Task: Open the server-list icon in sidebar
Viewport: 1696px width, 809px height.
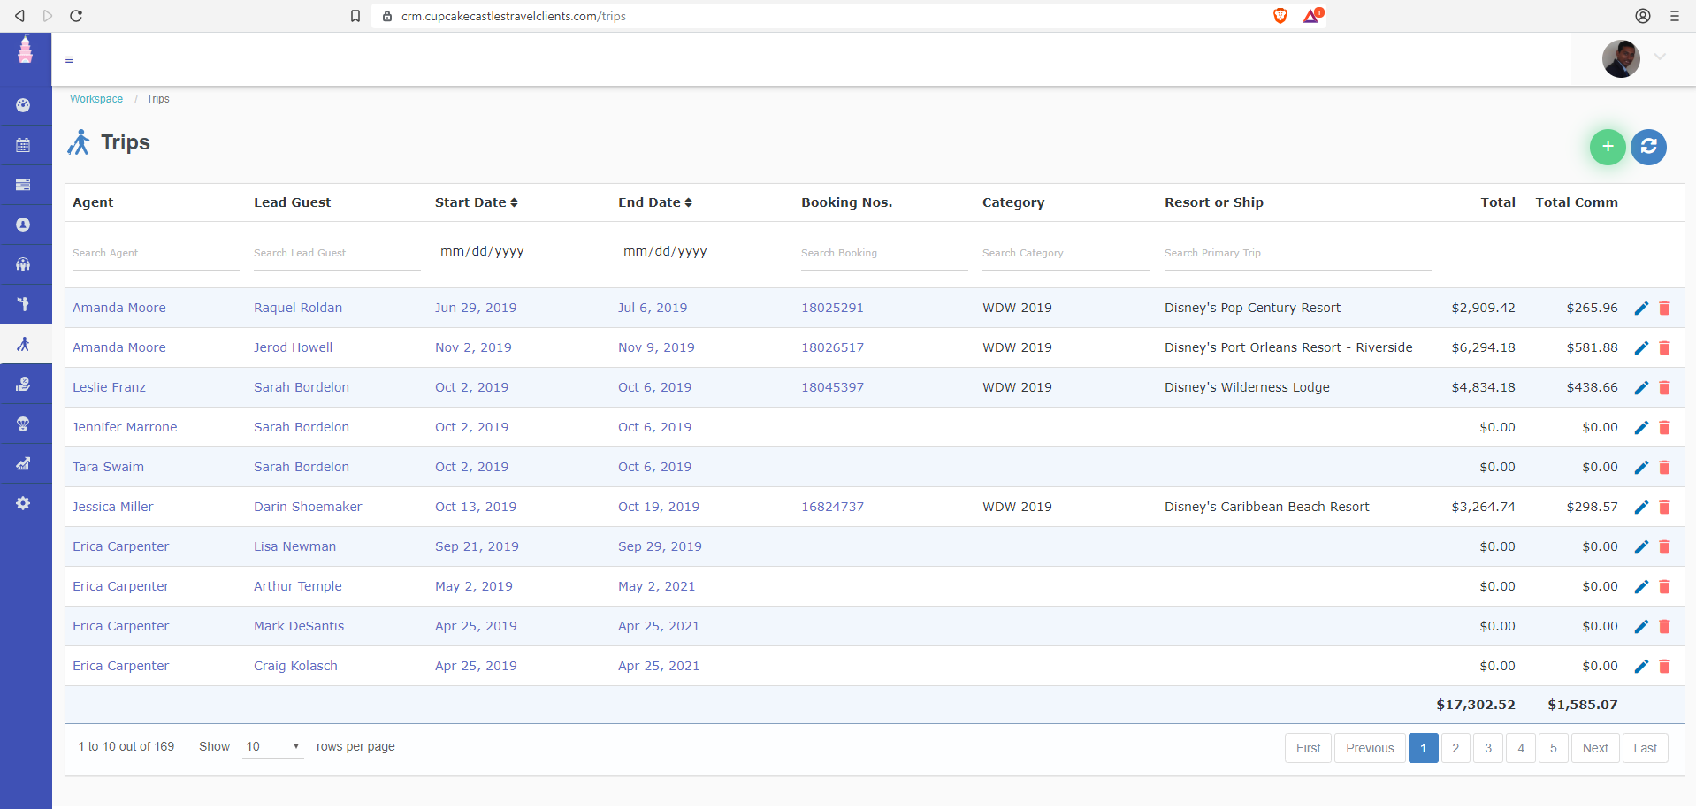Action: coord(24,185)
